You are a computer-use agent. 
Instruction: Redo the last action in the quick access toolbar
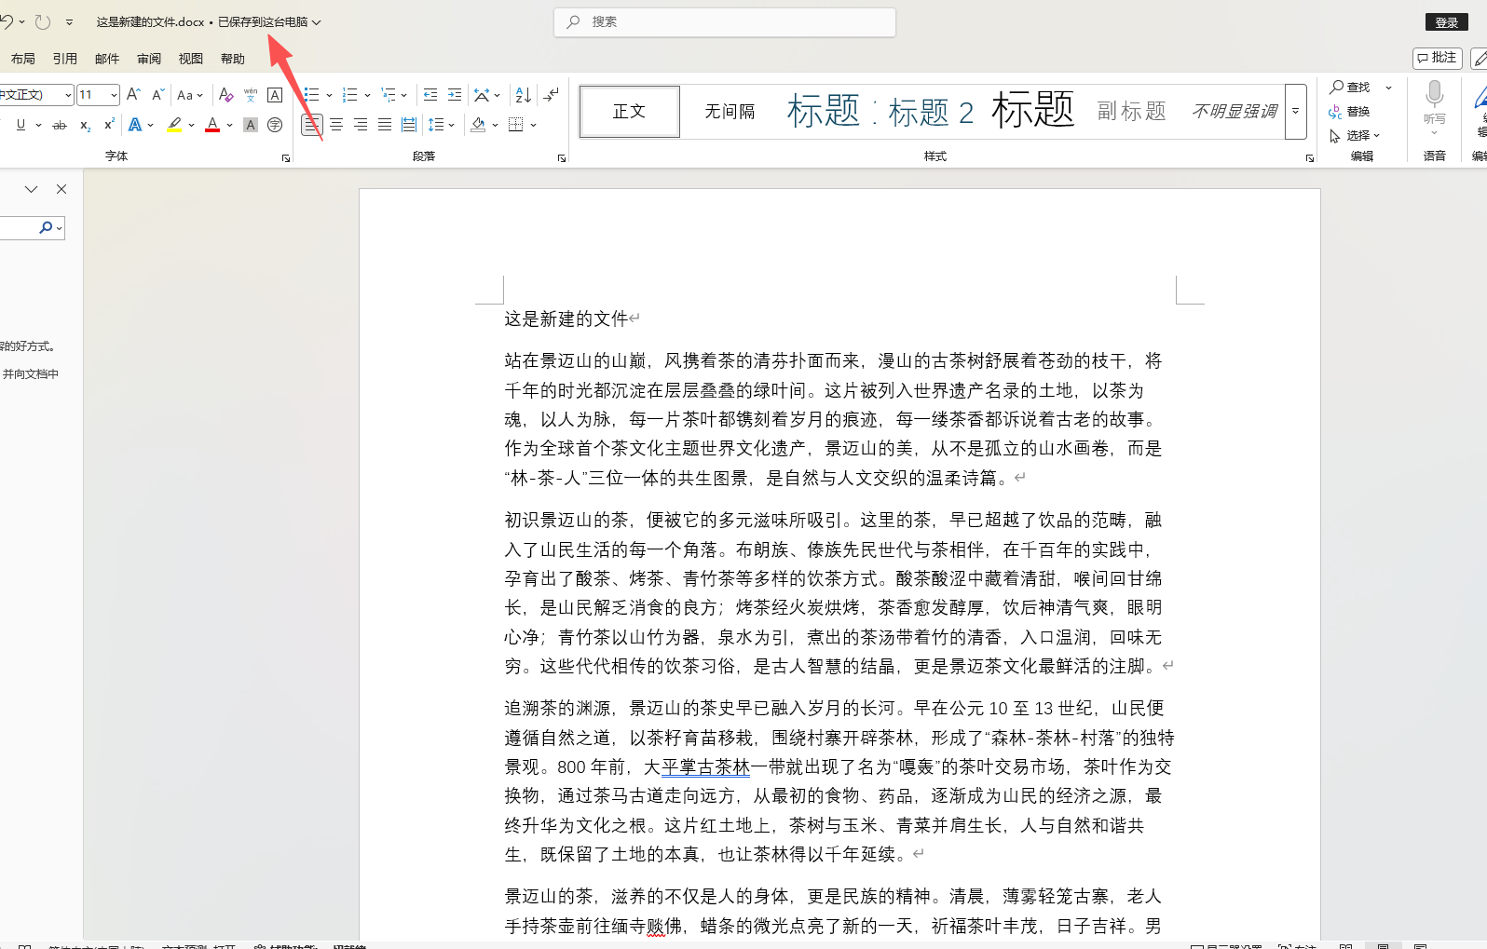pos(43,22)
